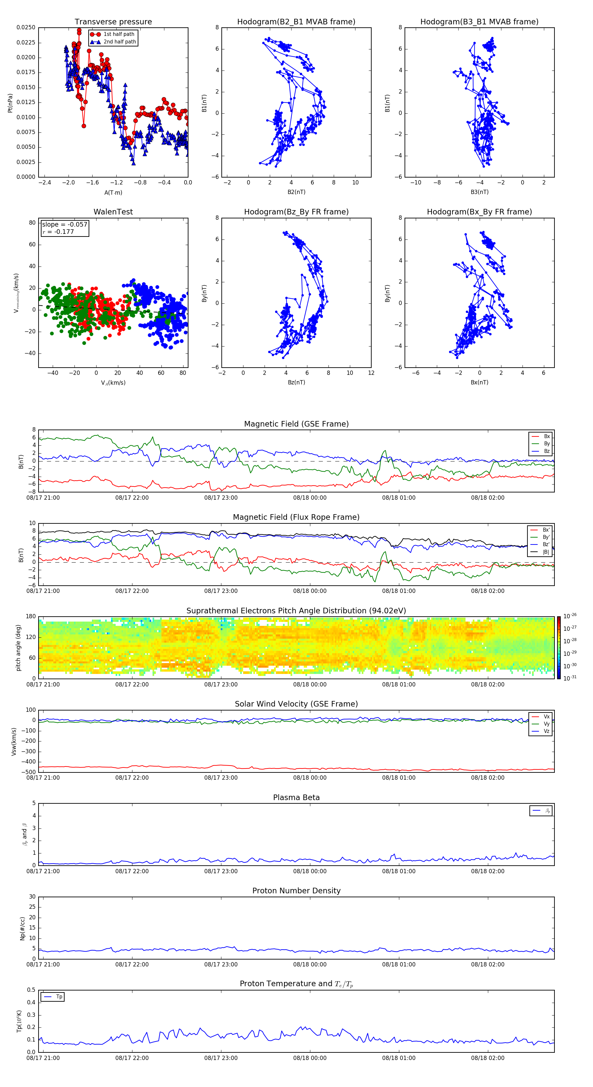Image resolution: width=593 pixels, height=1087 pixels.
Task: Click 'Magnetic Field (GSE Frame)' title
Action: click(x=296, y=424)
